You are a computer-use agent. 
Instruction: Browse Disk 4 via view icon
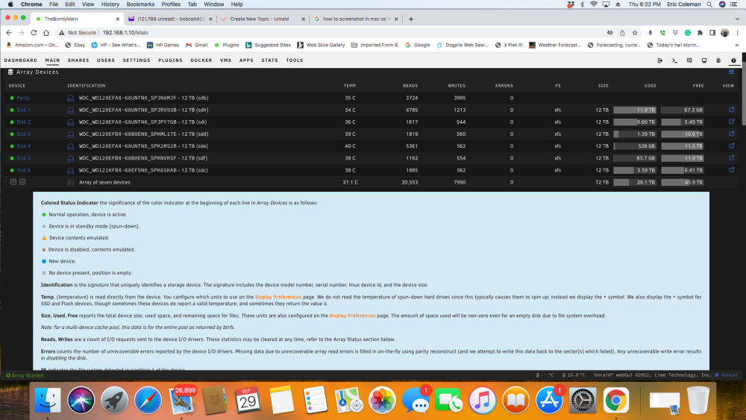pos(732,145)
